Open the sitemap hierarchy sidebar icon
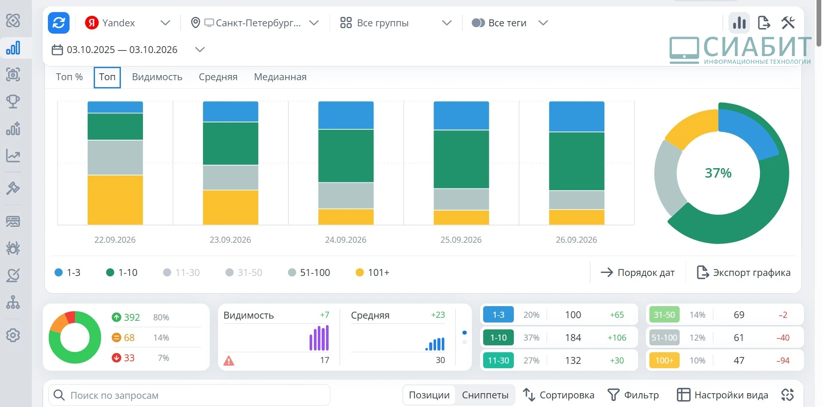This screenshot has width=823, height=407. pos(13,302)
